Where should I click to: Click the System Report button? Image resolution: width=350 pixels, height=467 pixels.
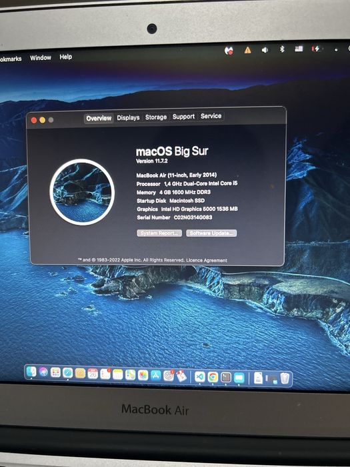159,233
